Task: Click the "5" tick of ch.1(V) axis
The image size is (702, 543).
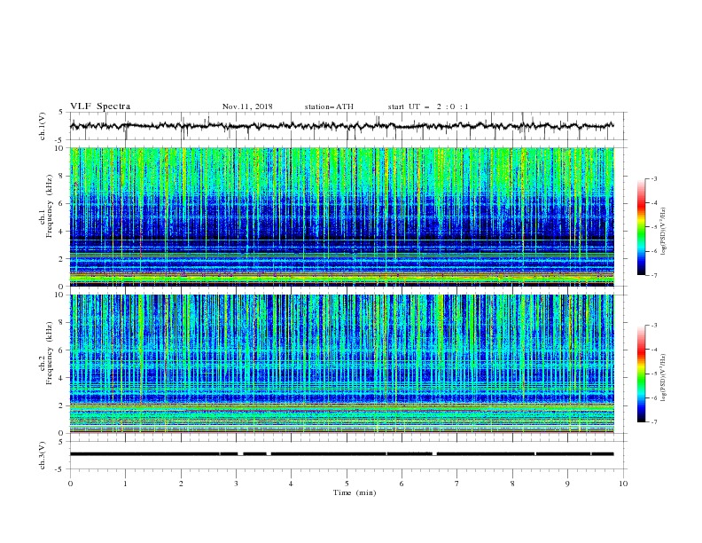Action: [x=61, y=112]
